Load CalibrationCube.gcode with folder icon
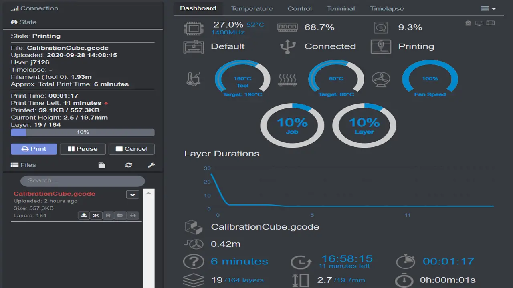513x288 pixels. point(120,216)
